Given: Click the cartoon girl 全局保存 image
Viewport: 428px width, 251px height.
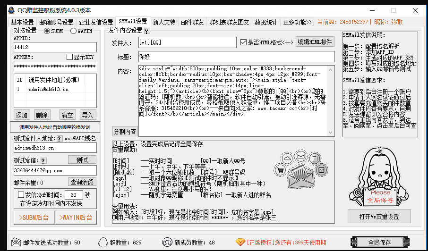Looking at the screenshot, I should point(379,177).
